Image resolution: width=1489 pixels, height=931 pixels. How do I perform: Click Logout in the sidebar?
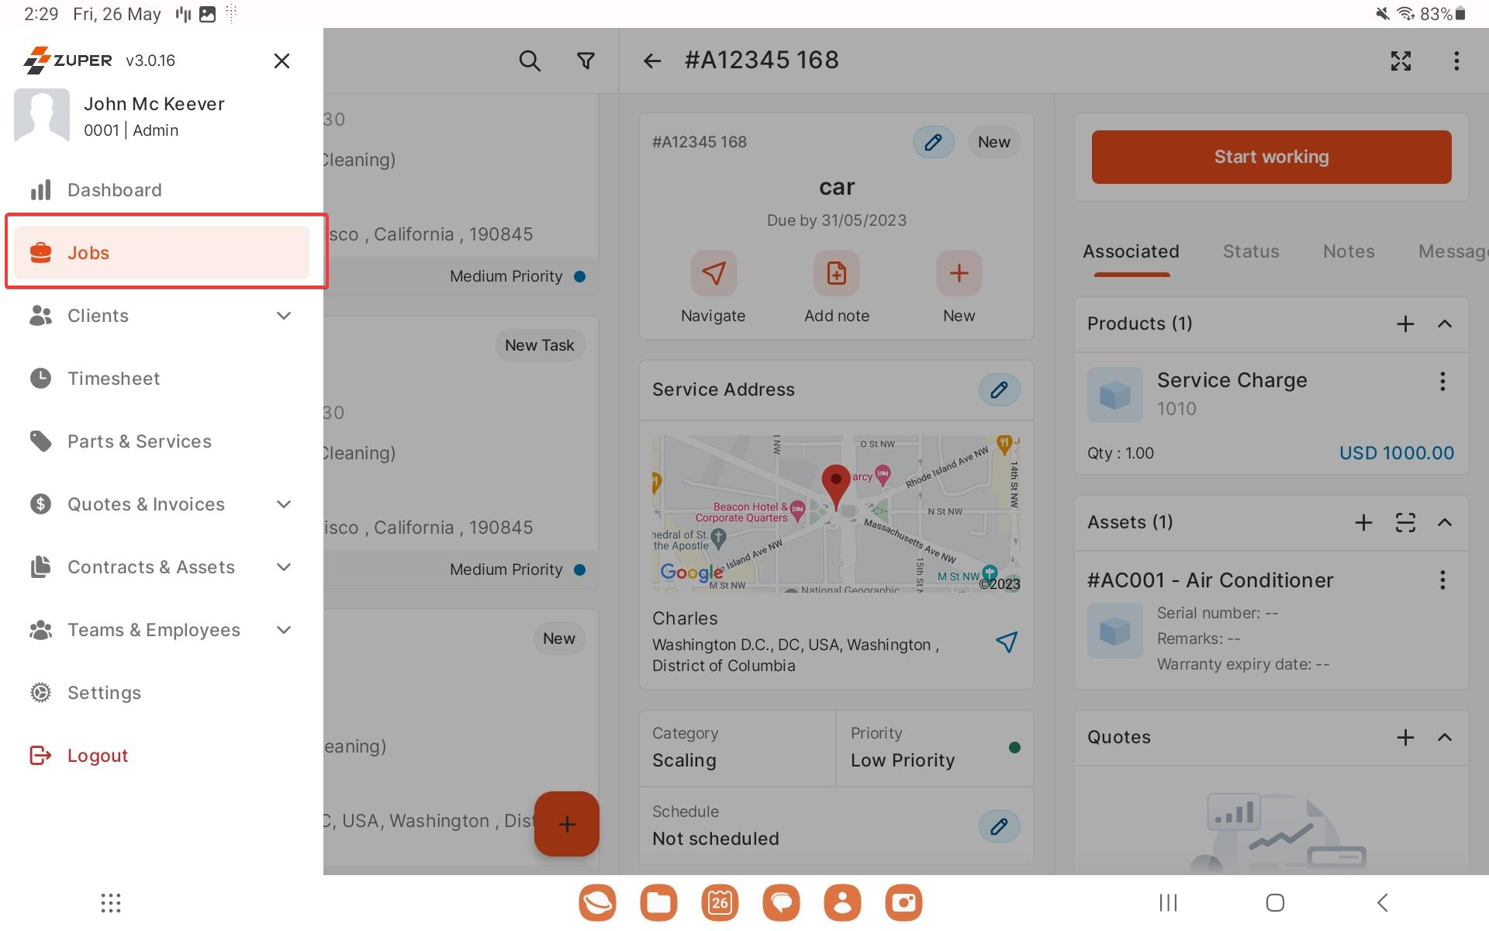(97, 756)
